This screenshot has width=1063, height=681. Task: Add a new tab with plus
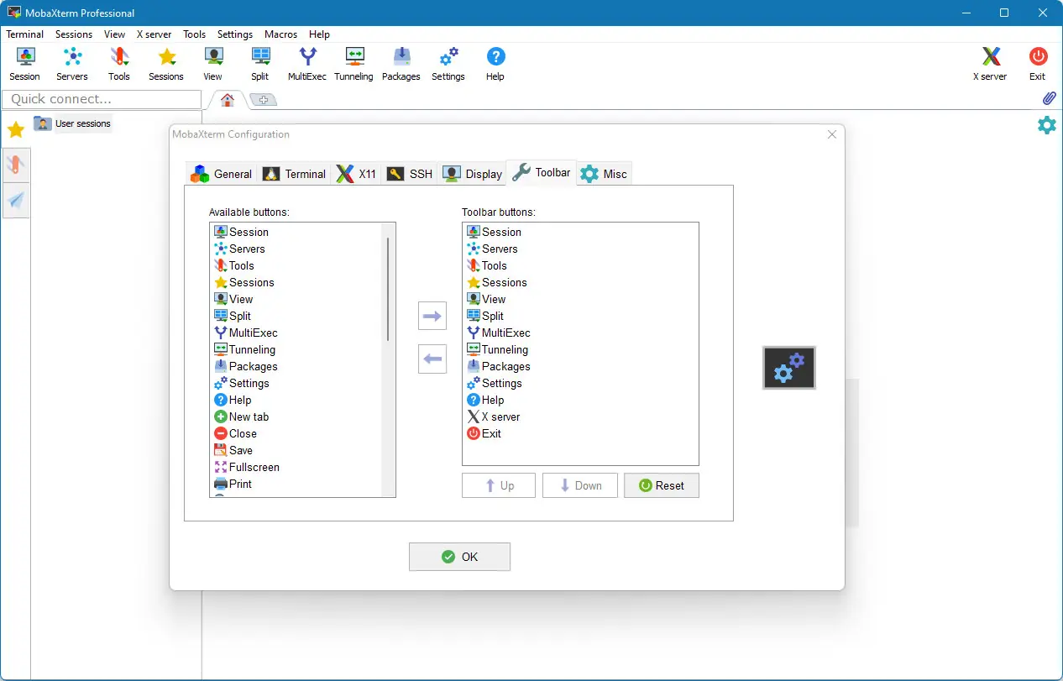point(264,100)
